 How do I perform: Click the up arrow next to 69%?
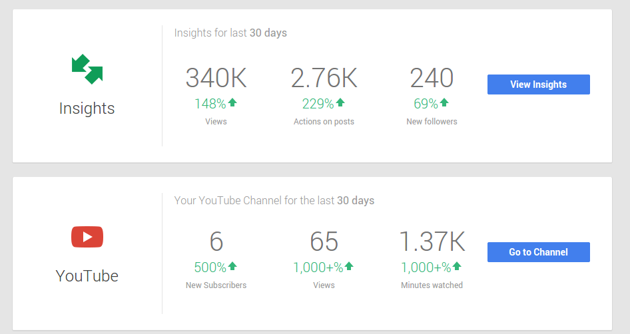[x=444, y=102]
